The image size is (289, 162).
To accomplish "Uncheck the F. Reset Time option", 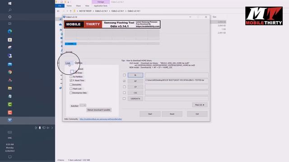I will pos(71,81).
